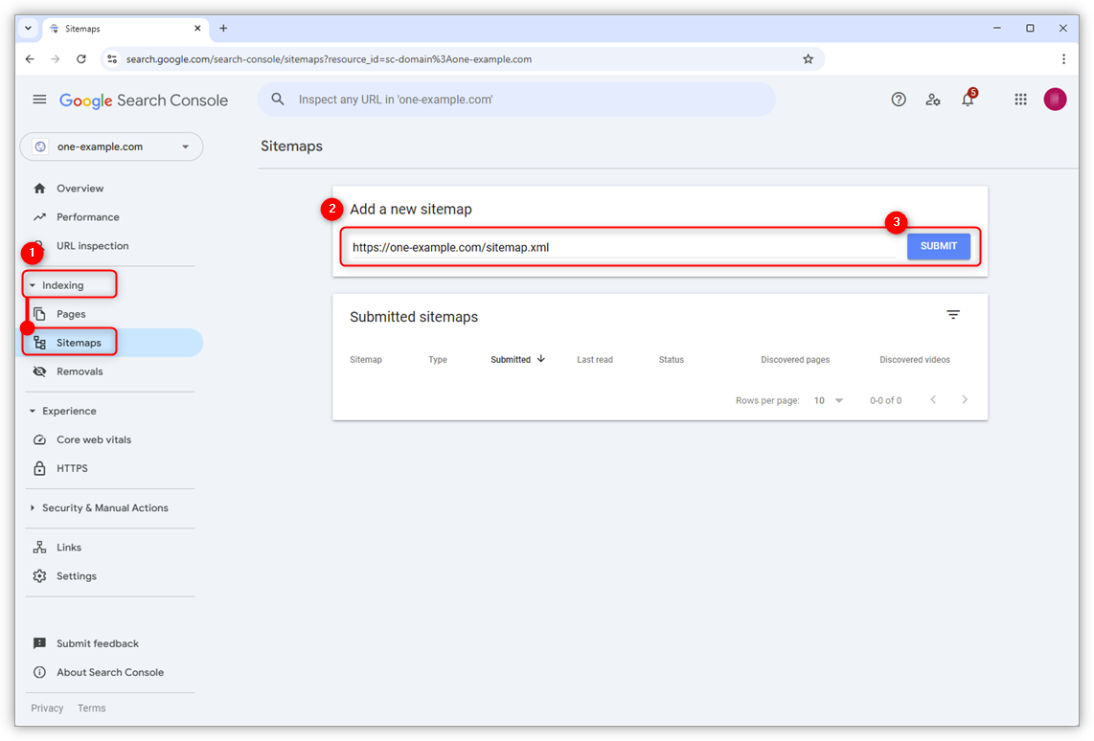The height and width of the screenshot is (741, 1094).
Task: Toggle sort order on the Submitted column
Action: tap(516, 359)
